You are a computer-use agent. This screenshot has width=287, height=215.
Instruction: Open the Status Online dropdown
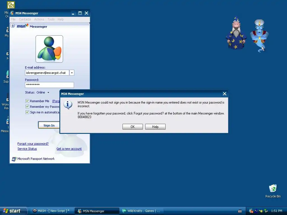(43, 92)
